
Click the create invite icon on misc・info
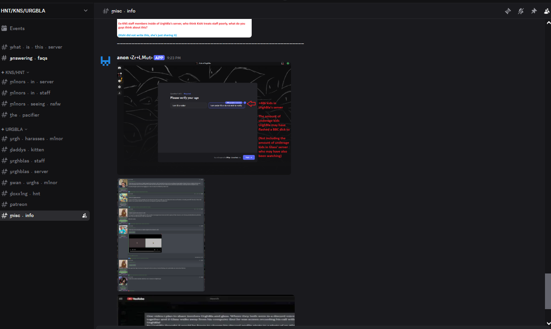pyautogui.click(x=84, y=216)
